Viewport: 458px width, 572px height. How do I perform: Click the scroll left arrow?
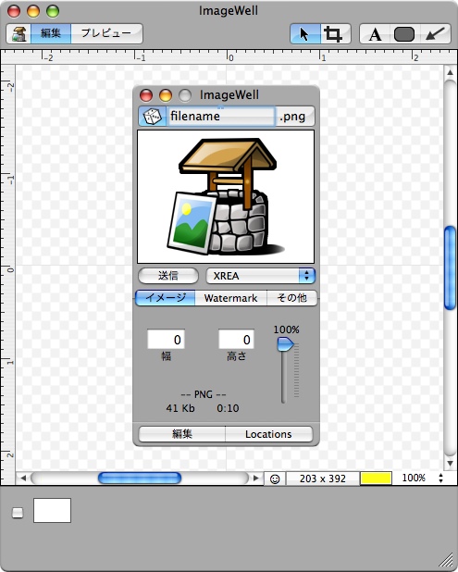[x=23, y=478]
